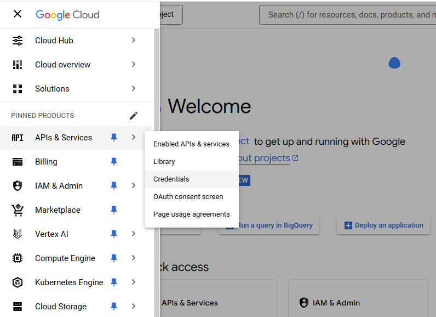Click the Cloud Storage icon

[x=18, y=307]
